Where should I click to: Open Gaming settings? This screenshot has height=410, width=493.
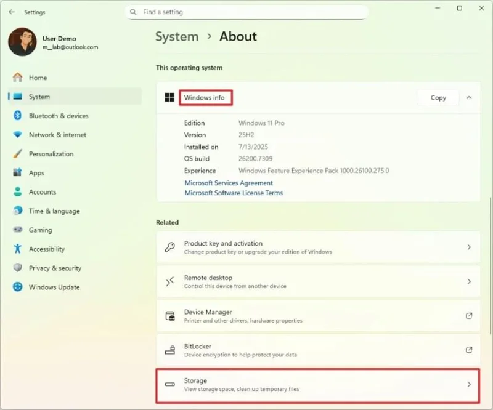75,230
